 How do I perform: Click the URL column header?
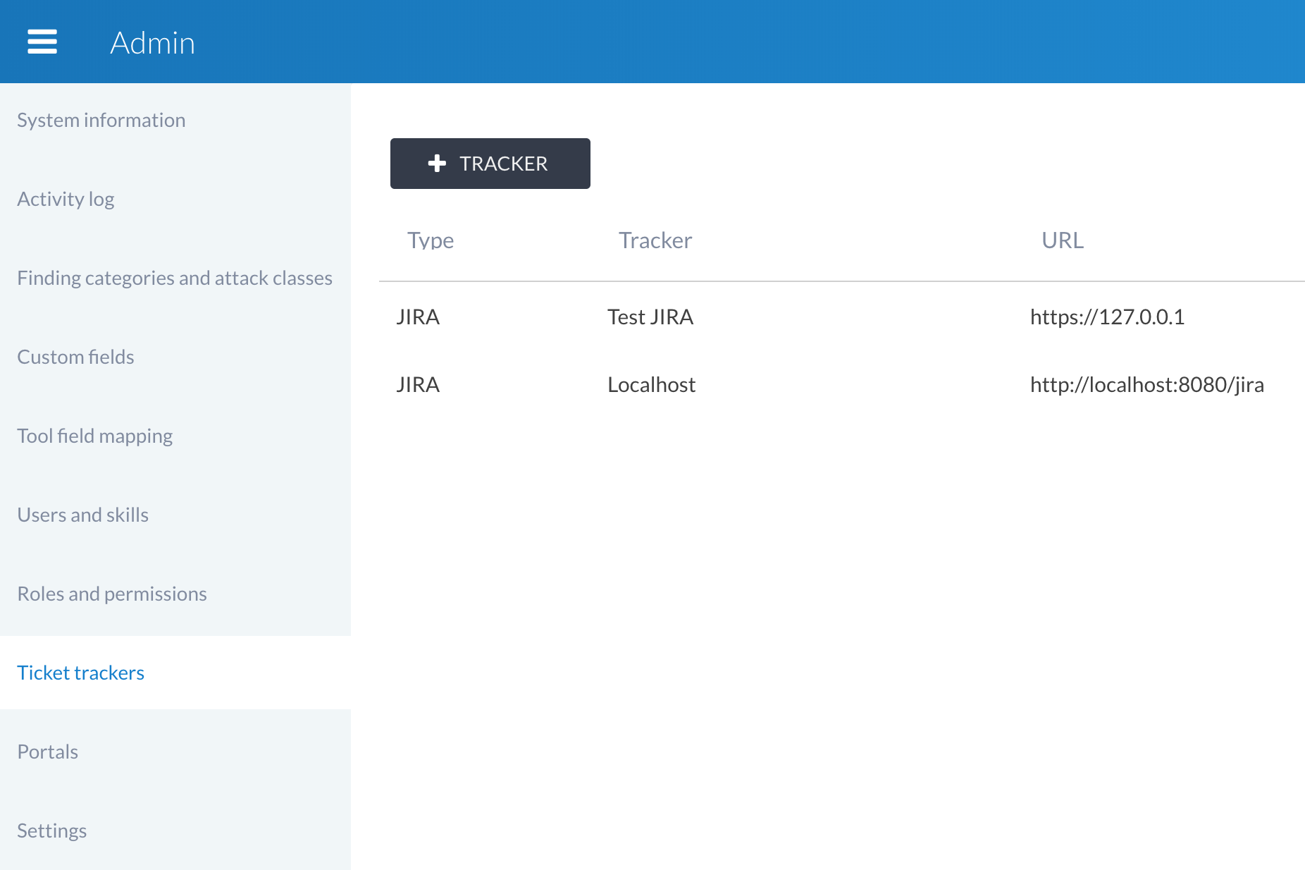point(1063,240)
